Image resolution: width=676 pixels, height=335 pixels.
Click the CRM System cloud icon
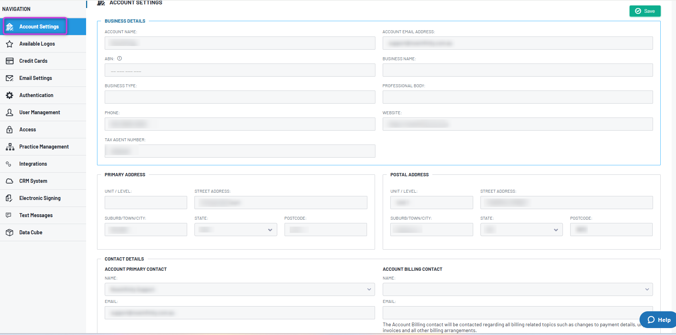(x=9, y=181)
